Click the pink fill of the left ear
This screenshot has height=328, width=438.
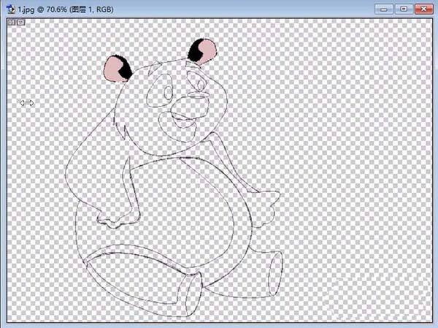112,69
